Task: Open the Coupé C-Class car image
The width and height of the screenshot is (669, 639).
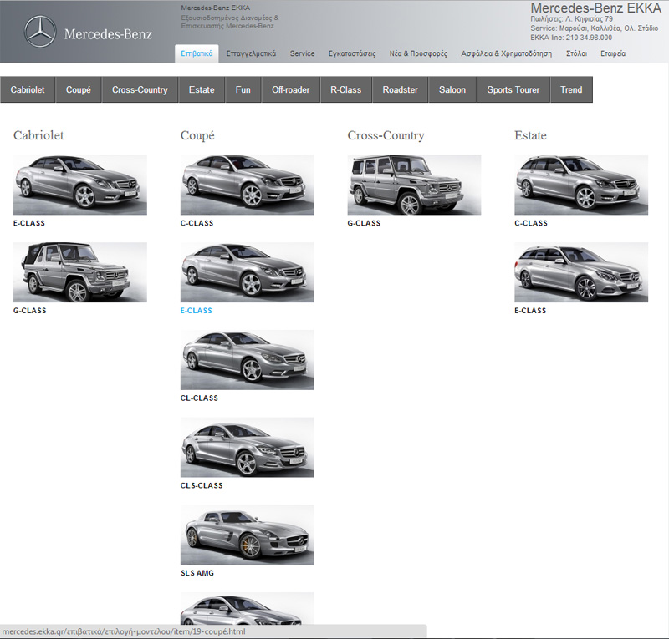Action: coord(248,185)
